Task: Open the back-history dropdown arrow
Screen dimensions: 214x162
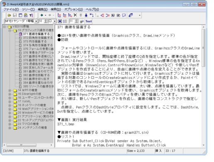Action: point(45,15)
